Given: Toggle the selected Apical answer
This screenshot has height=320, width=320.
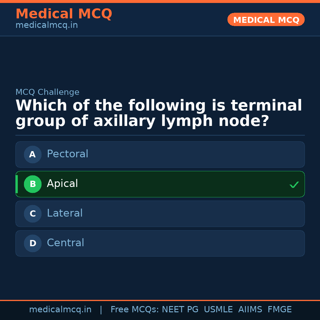Looking at the screenshot, I should [160, 184].
